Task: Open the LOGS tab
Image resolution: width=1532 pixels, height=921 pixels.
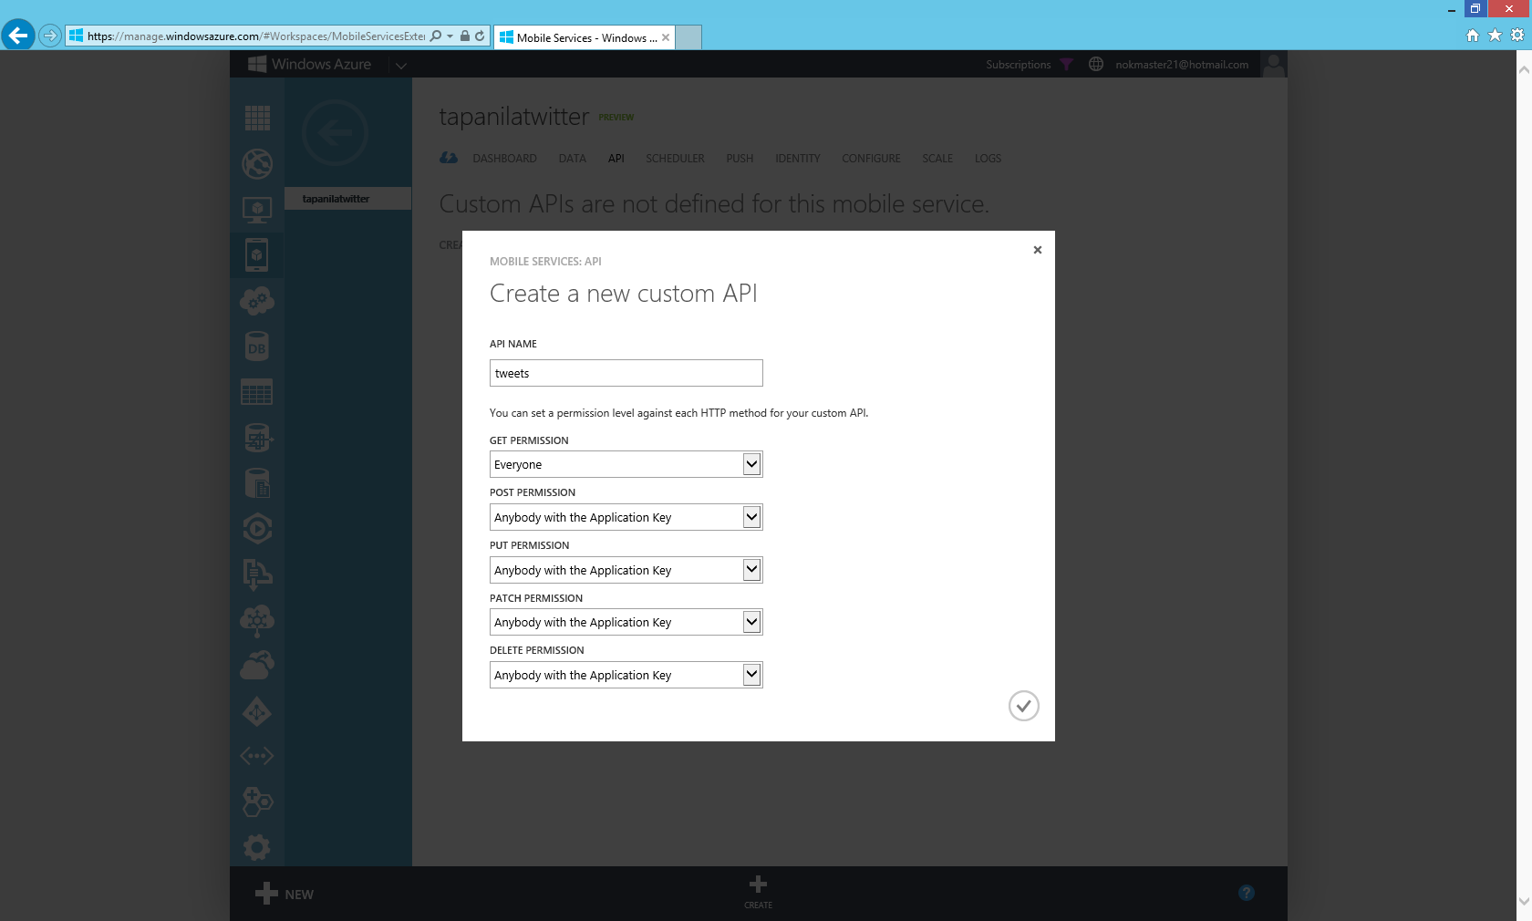Action: pos(988,159)
